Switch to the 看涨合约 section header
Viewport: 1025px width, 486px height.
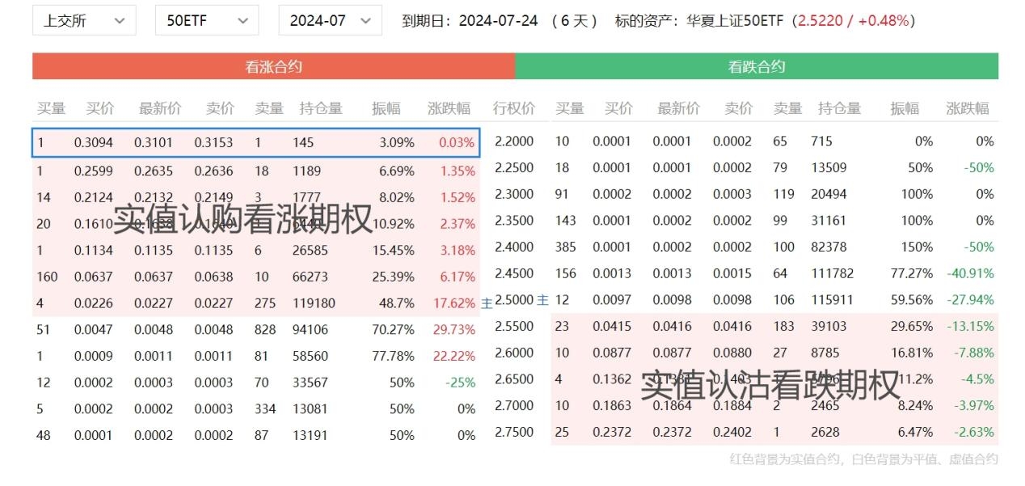pyautogui.click(x=273, y=67)
